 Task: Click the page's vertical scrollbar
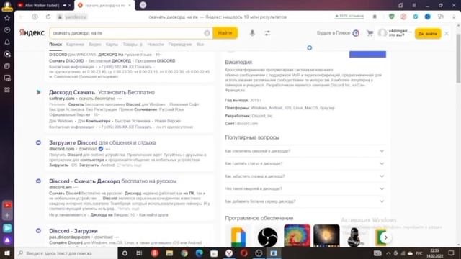[x=458, y=59]
